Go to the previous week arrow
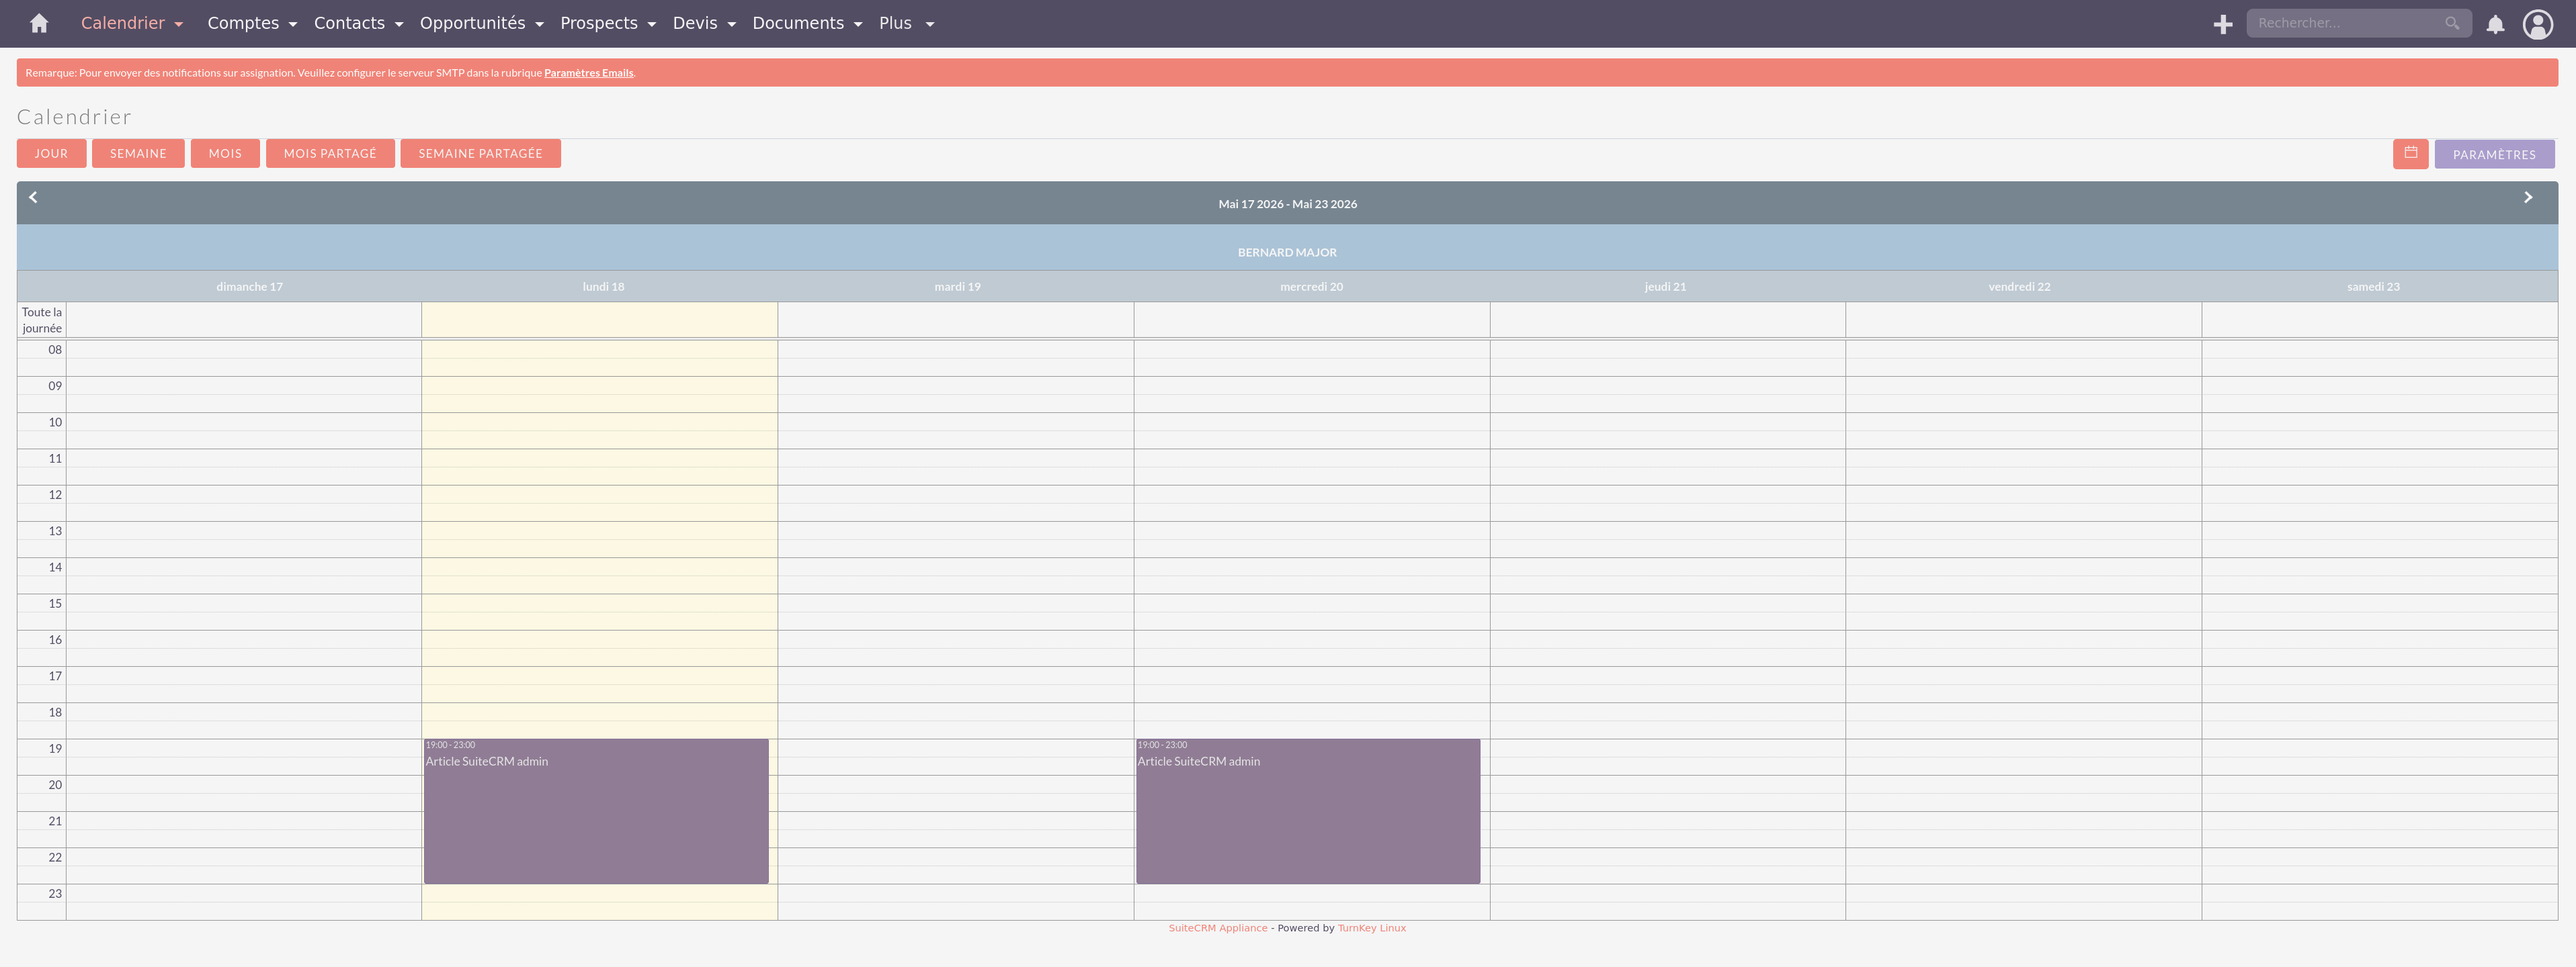 tap(33, 197)
